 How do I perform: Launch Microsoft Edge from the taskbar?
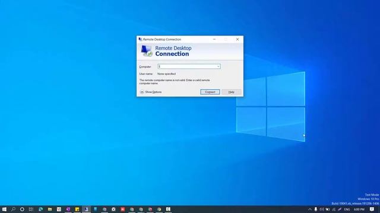pos(40,209)
